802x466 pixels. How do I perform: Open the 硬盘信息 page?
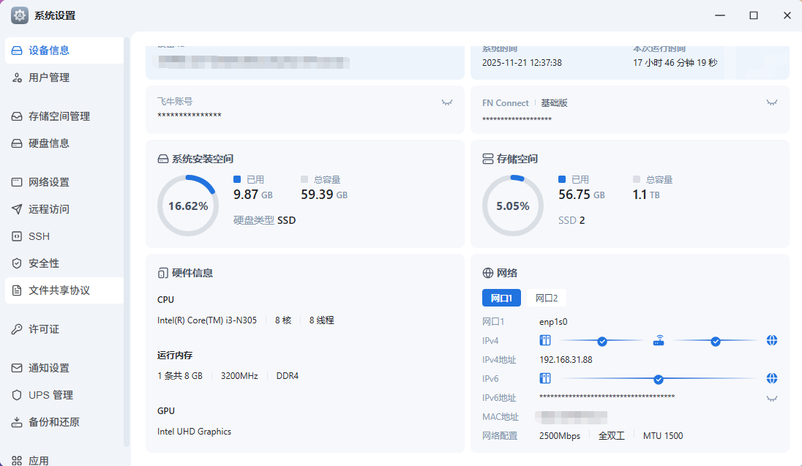point(49,143)
